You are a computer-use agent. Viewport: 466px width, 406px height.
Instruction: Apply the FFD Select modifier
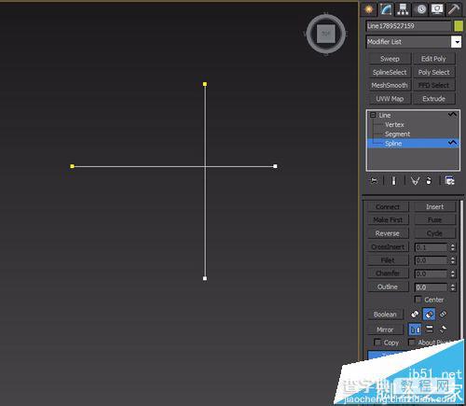coord(433,85)
